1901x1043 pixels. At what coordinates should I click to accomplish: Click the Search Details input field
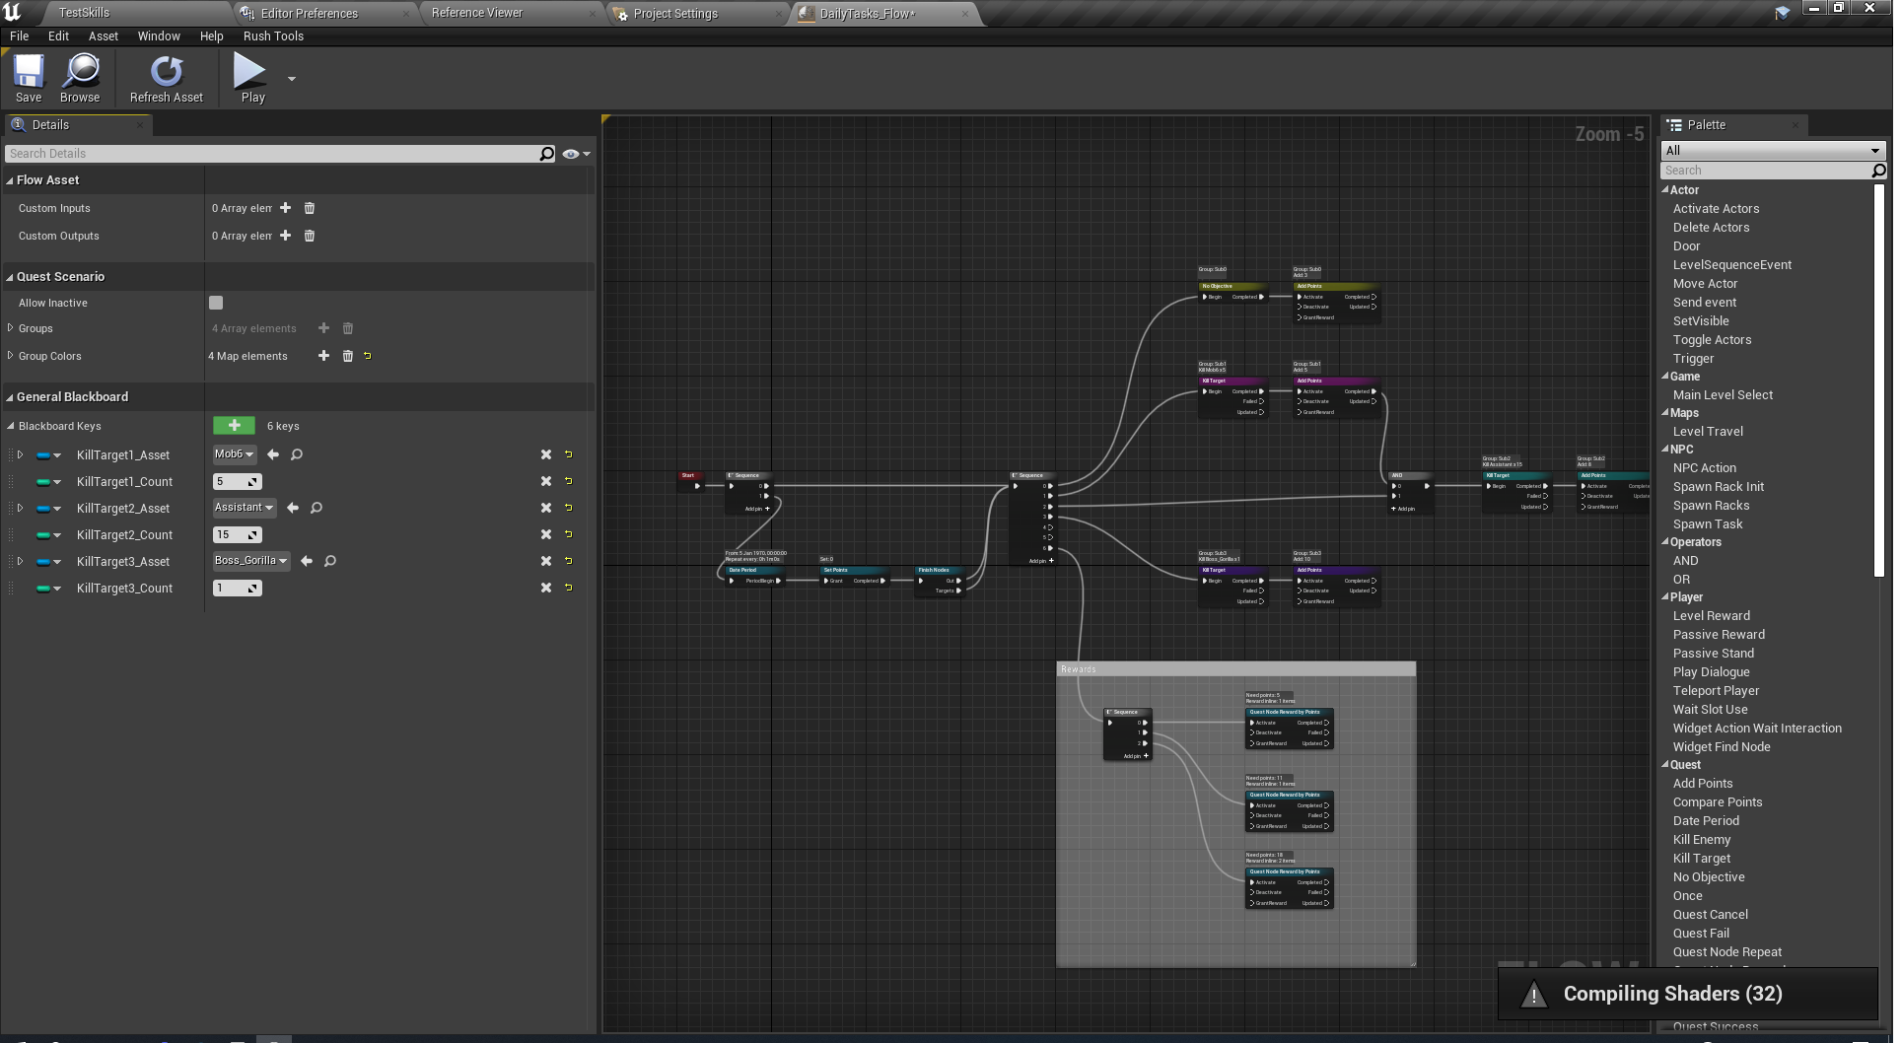272,154
